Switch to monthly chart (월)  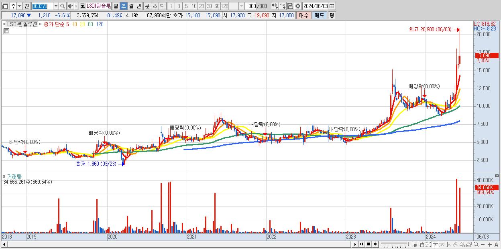pyautogui.click(x=131, y=6)
